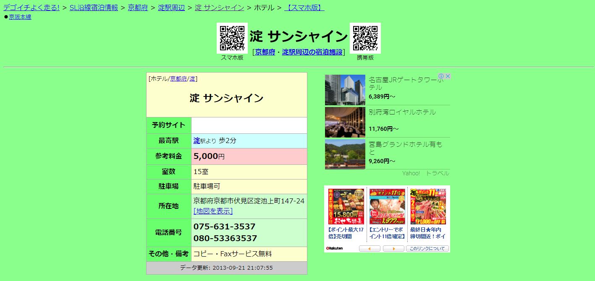Click the おせち 15,800円 ad image
The image size is (595, 281).
click(346, 206)
